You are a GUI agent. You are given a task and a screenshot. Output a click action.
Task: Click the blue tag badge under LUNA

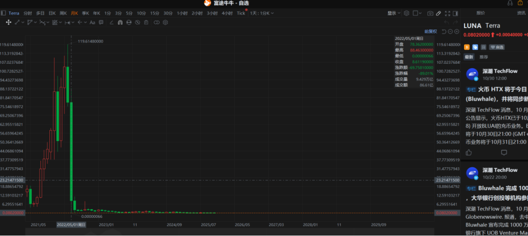[x=475, y=47]
